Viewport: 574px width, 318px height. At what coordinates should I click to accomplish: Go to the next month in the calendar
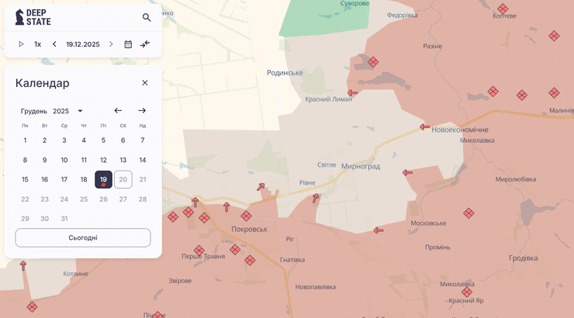point(142,111)
